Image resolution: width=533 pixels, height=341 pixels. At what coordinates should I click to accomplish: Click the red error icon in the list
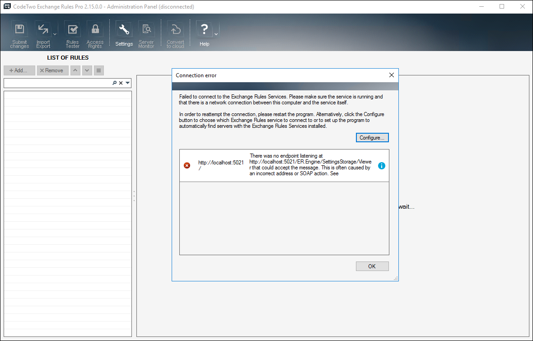coord(187,166)
